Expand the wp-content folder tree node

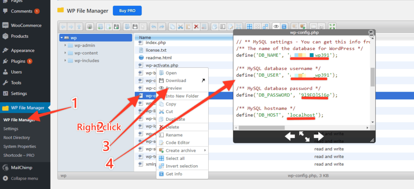pos(65,53)
